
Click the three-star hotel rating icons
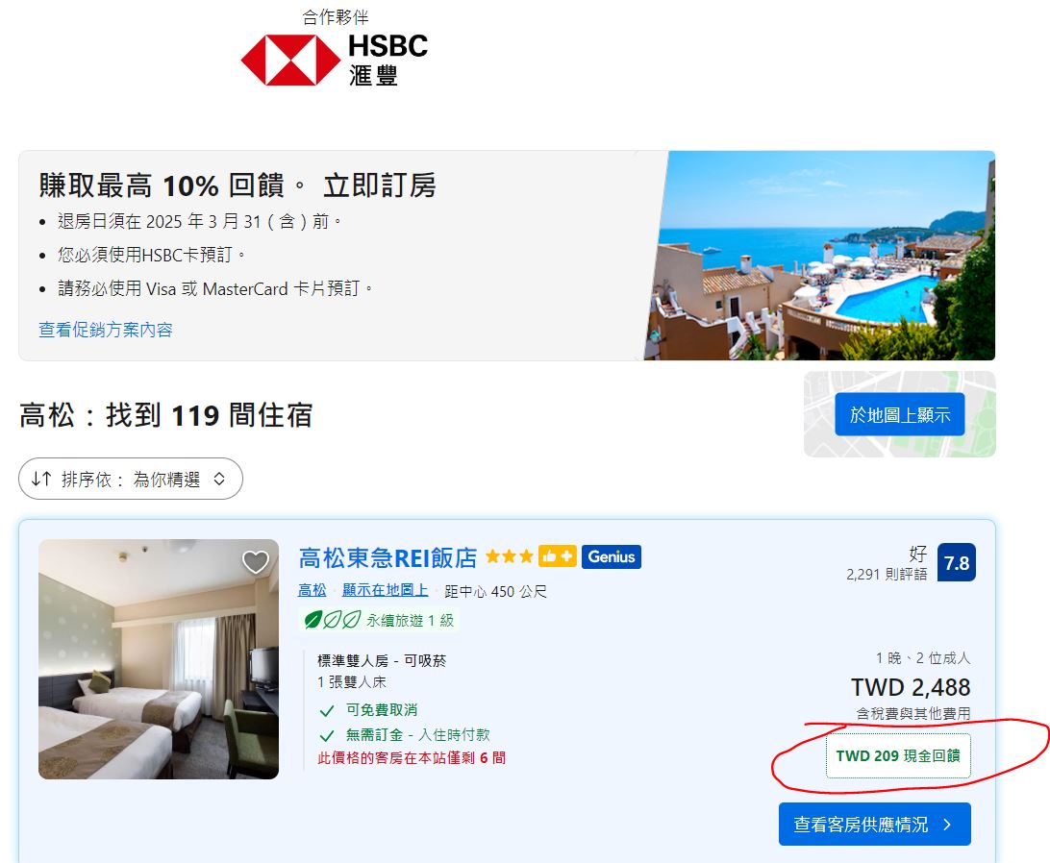click(509, 556)
